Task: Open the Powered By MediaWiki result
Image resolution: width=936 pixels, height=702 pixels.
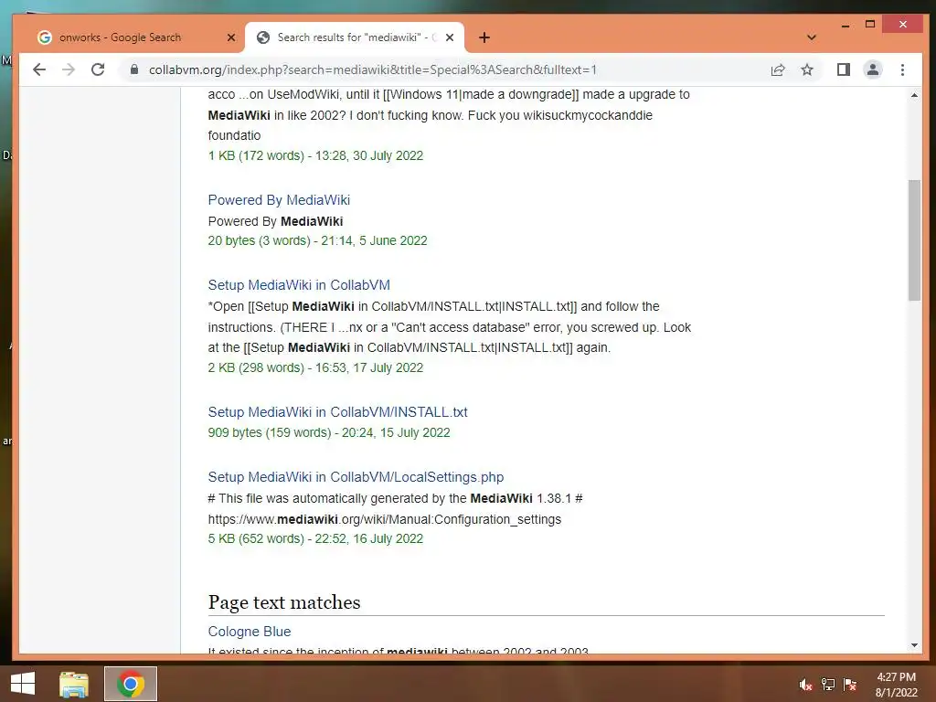Action: point(279,200)
